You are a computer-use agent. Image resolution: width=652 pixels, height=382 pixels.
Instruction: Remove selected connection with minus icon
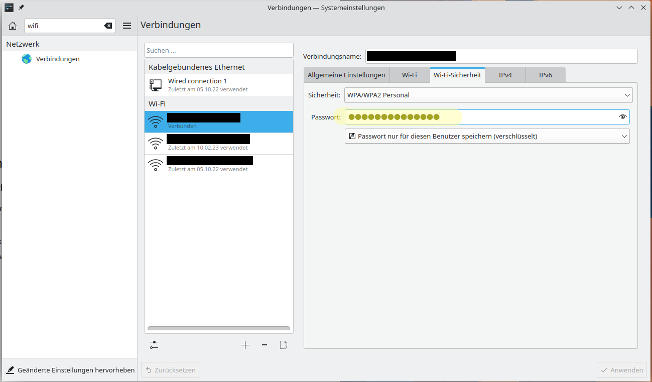(x=265, y=345)
